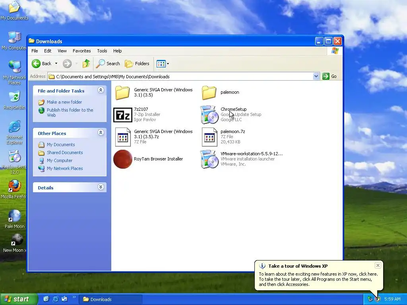Viewport: 407px width, 305px height.
Task: Click in the address path field
Action: 180,77
